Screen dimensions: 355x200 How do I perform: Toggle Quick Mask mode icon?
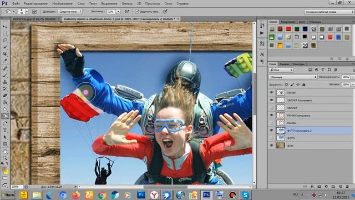pyautogui.click(x=5, y=178)
